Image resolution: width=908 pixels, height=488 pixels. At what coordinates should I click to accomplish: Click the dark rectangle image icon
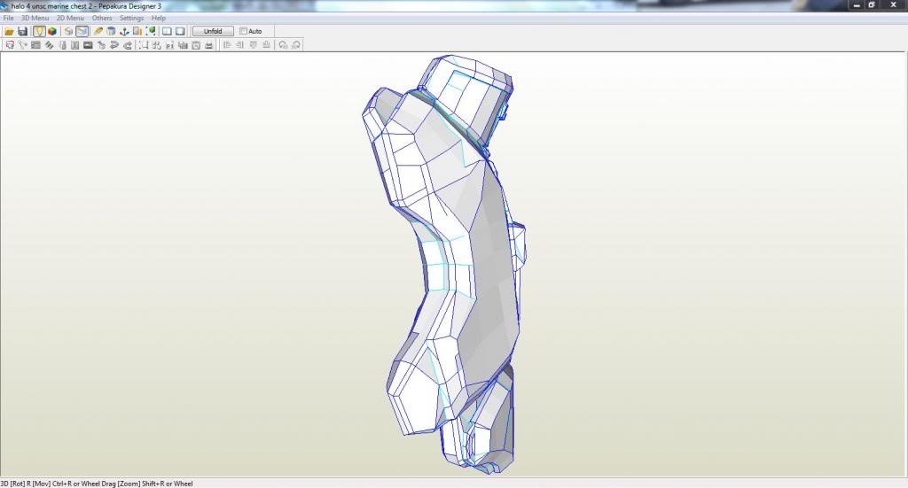click(x=88, y=45)
